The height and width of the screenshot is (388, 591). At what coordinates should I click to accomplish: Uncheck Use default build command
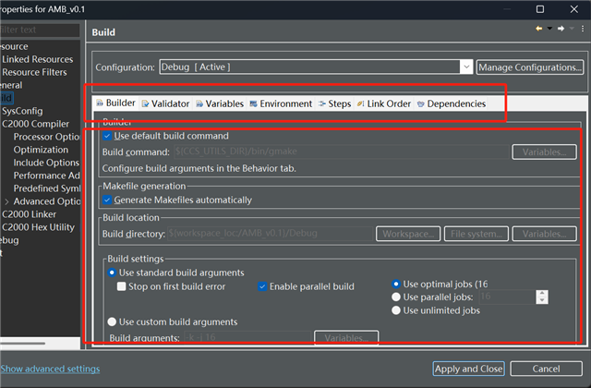pos(108,136)
